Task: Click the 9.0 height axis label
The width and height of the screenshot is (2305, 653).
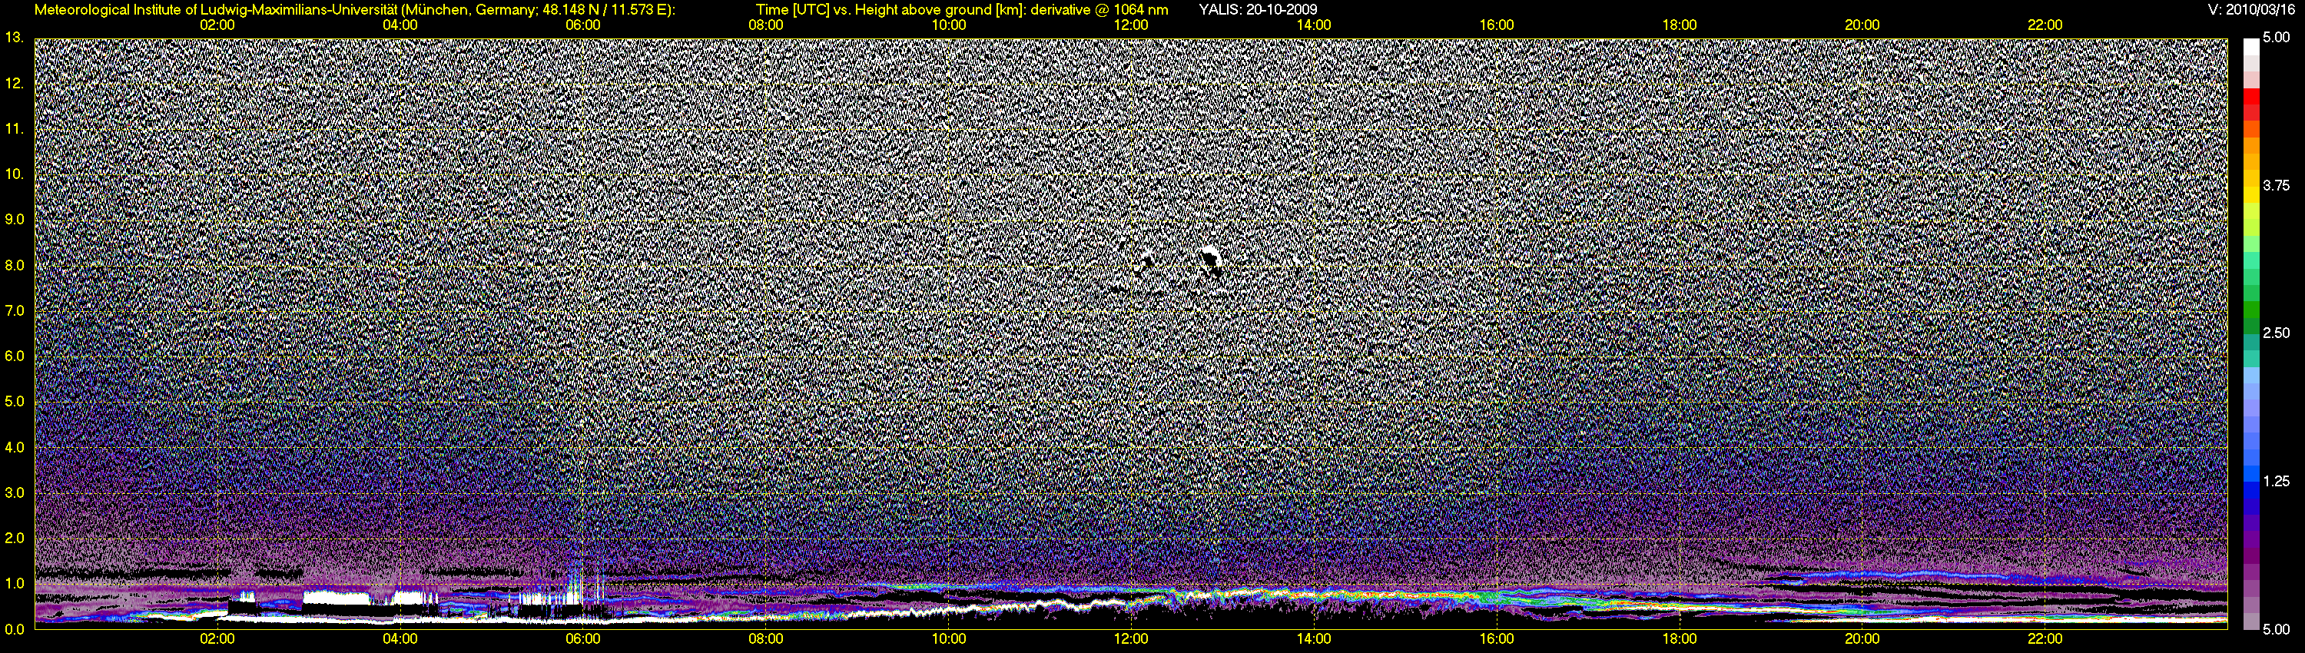Action: (x=13, y=219)
